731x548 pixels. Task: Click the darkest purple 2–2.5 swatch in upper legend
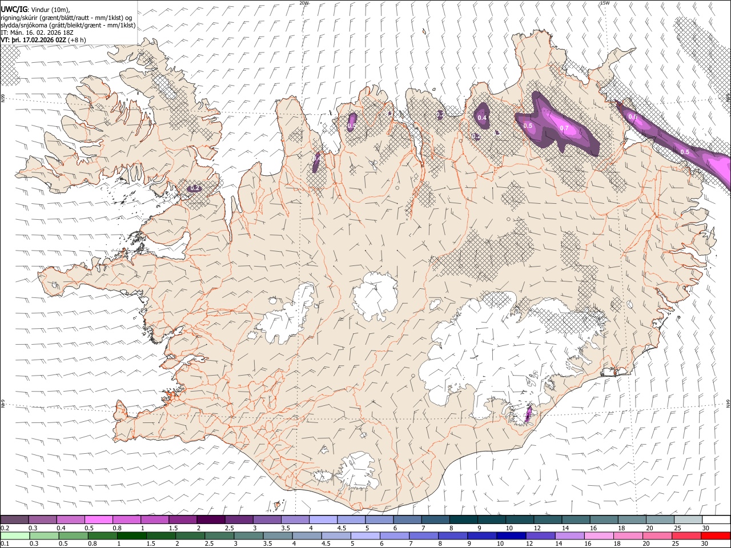tap(210, 519)
